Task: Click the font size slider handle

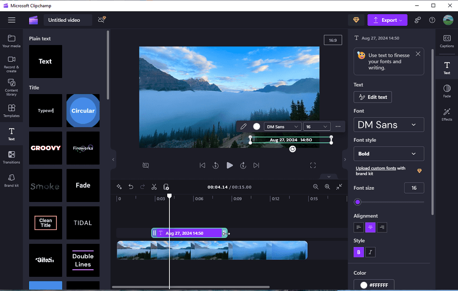Action: click(358, 202)
